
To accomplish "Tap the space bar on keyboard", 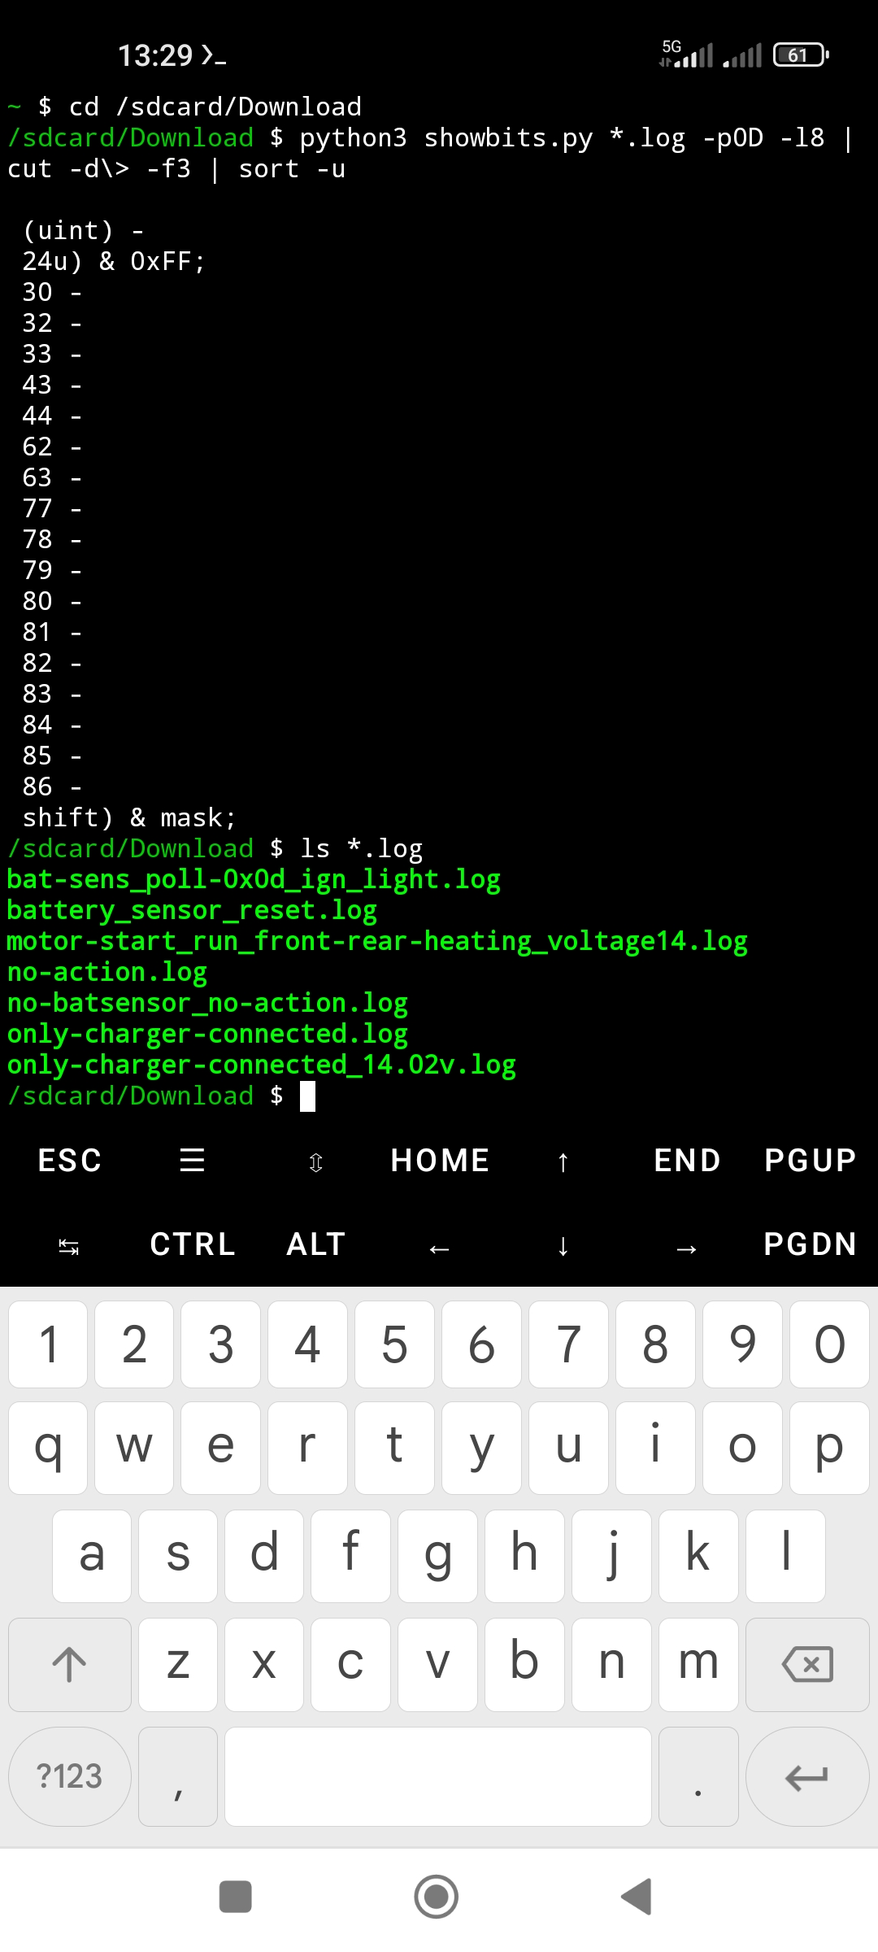I will coord(438,1777).
